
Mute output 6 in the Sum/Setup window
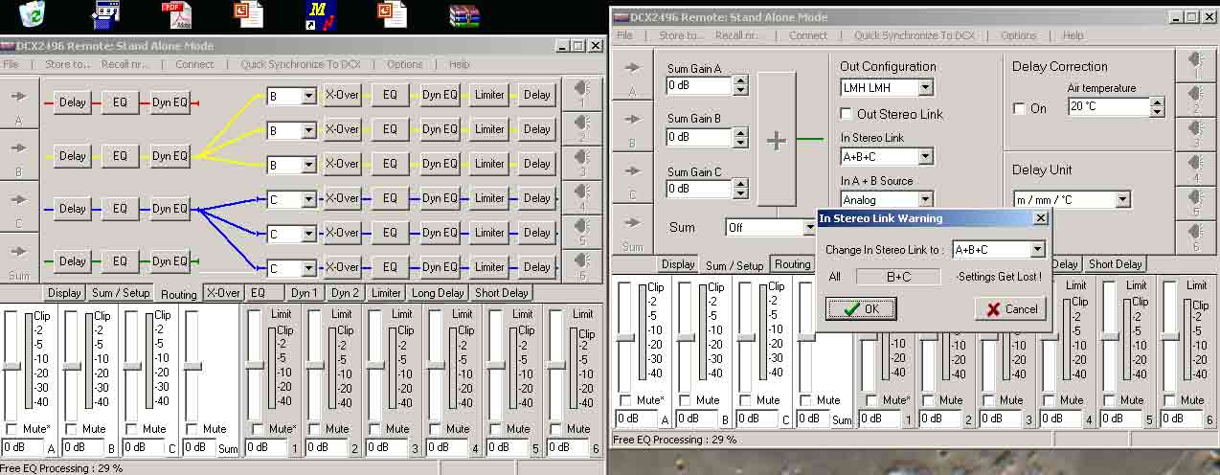(x=1169, y=400)
